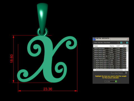
Task: Click the SPG column header
Action: (x=124, y=46)
